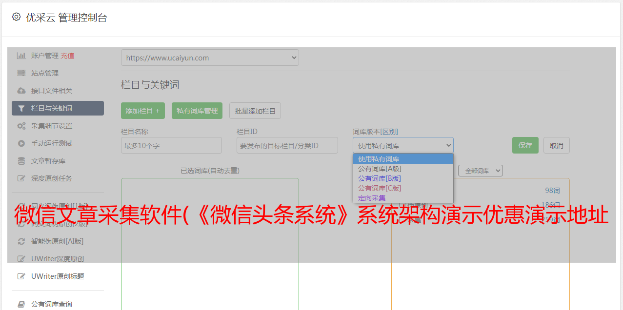Choose 使用私有词库 in the open list
The width and height of the screenshot is (623, 310).
tap(403, 159)
